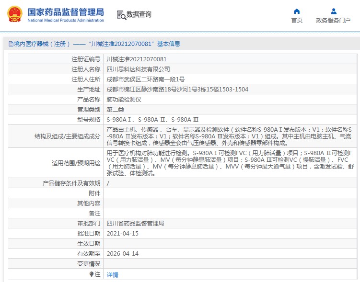Click the person icon above 政务服务门户

click(333, 11)
